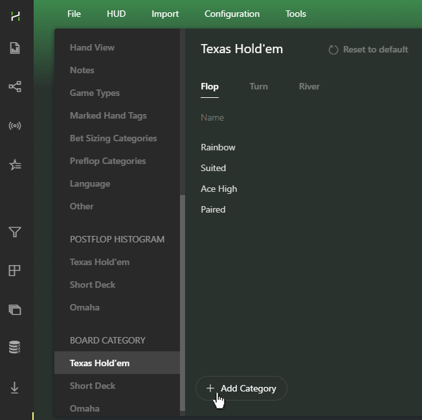Open Hand View settings
The image size is (422, 420).
(x=93, y=47)
